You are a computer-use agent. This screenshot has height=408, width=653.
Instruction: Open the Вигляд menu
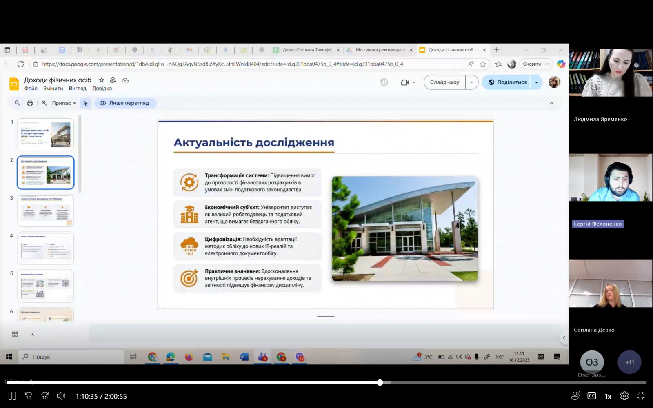pos(78,89)
